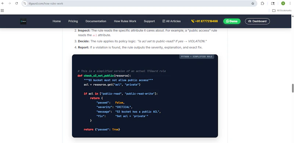Click the function name check_s3_not_public
This screenshot has width=294, height=143.
[x=98, y=76]
